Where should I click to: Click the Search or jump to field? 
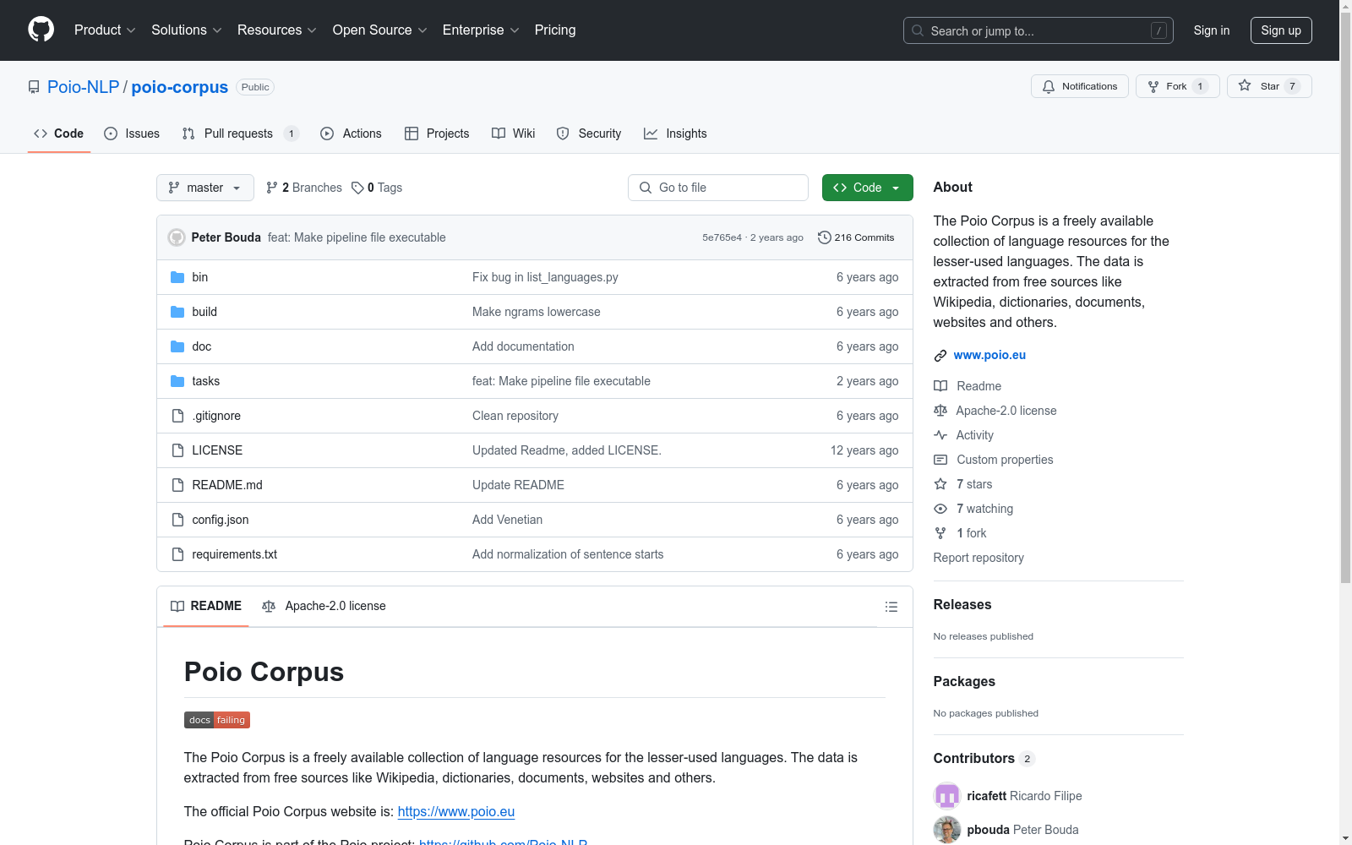1039,30
